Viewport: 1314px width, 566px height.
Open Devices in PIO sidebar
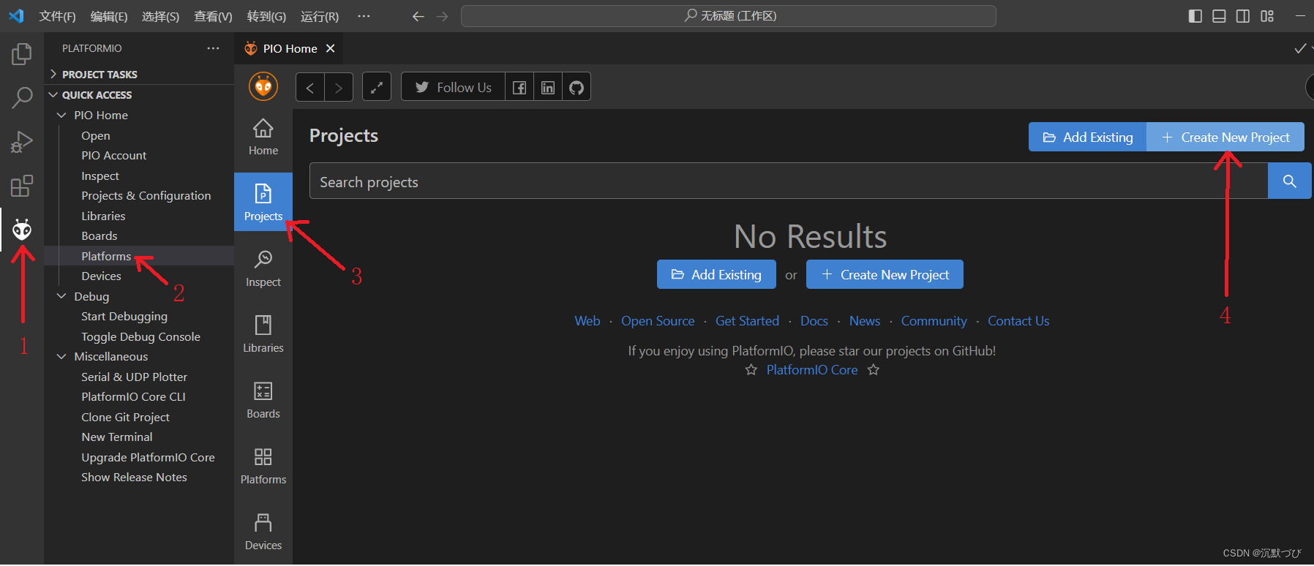click(x=263, y=532)
